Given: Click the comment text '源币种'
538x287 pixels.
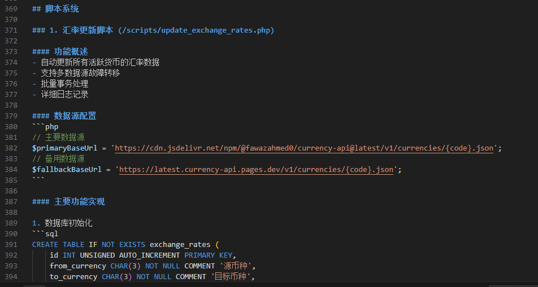Looking at the screenshot, I should tap(235, 266).
